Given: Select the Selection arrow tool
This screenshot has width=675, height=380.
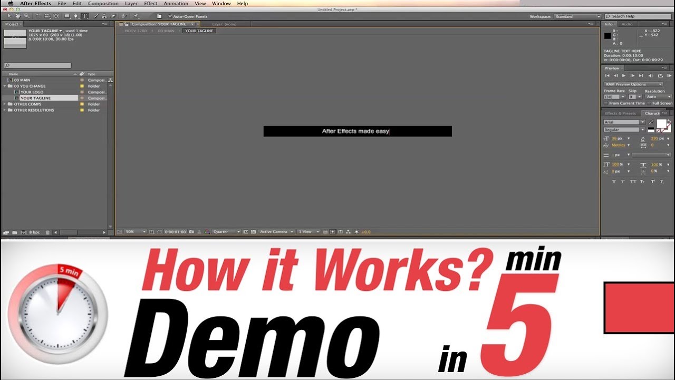Looking at the screenshot, I should pyautogui.click(x=9, y=16).
